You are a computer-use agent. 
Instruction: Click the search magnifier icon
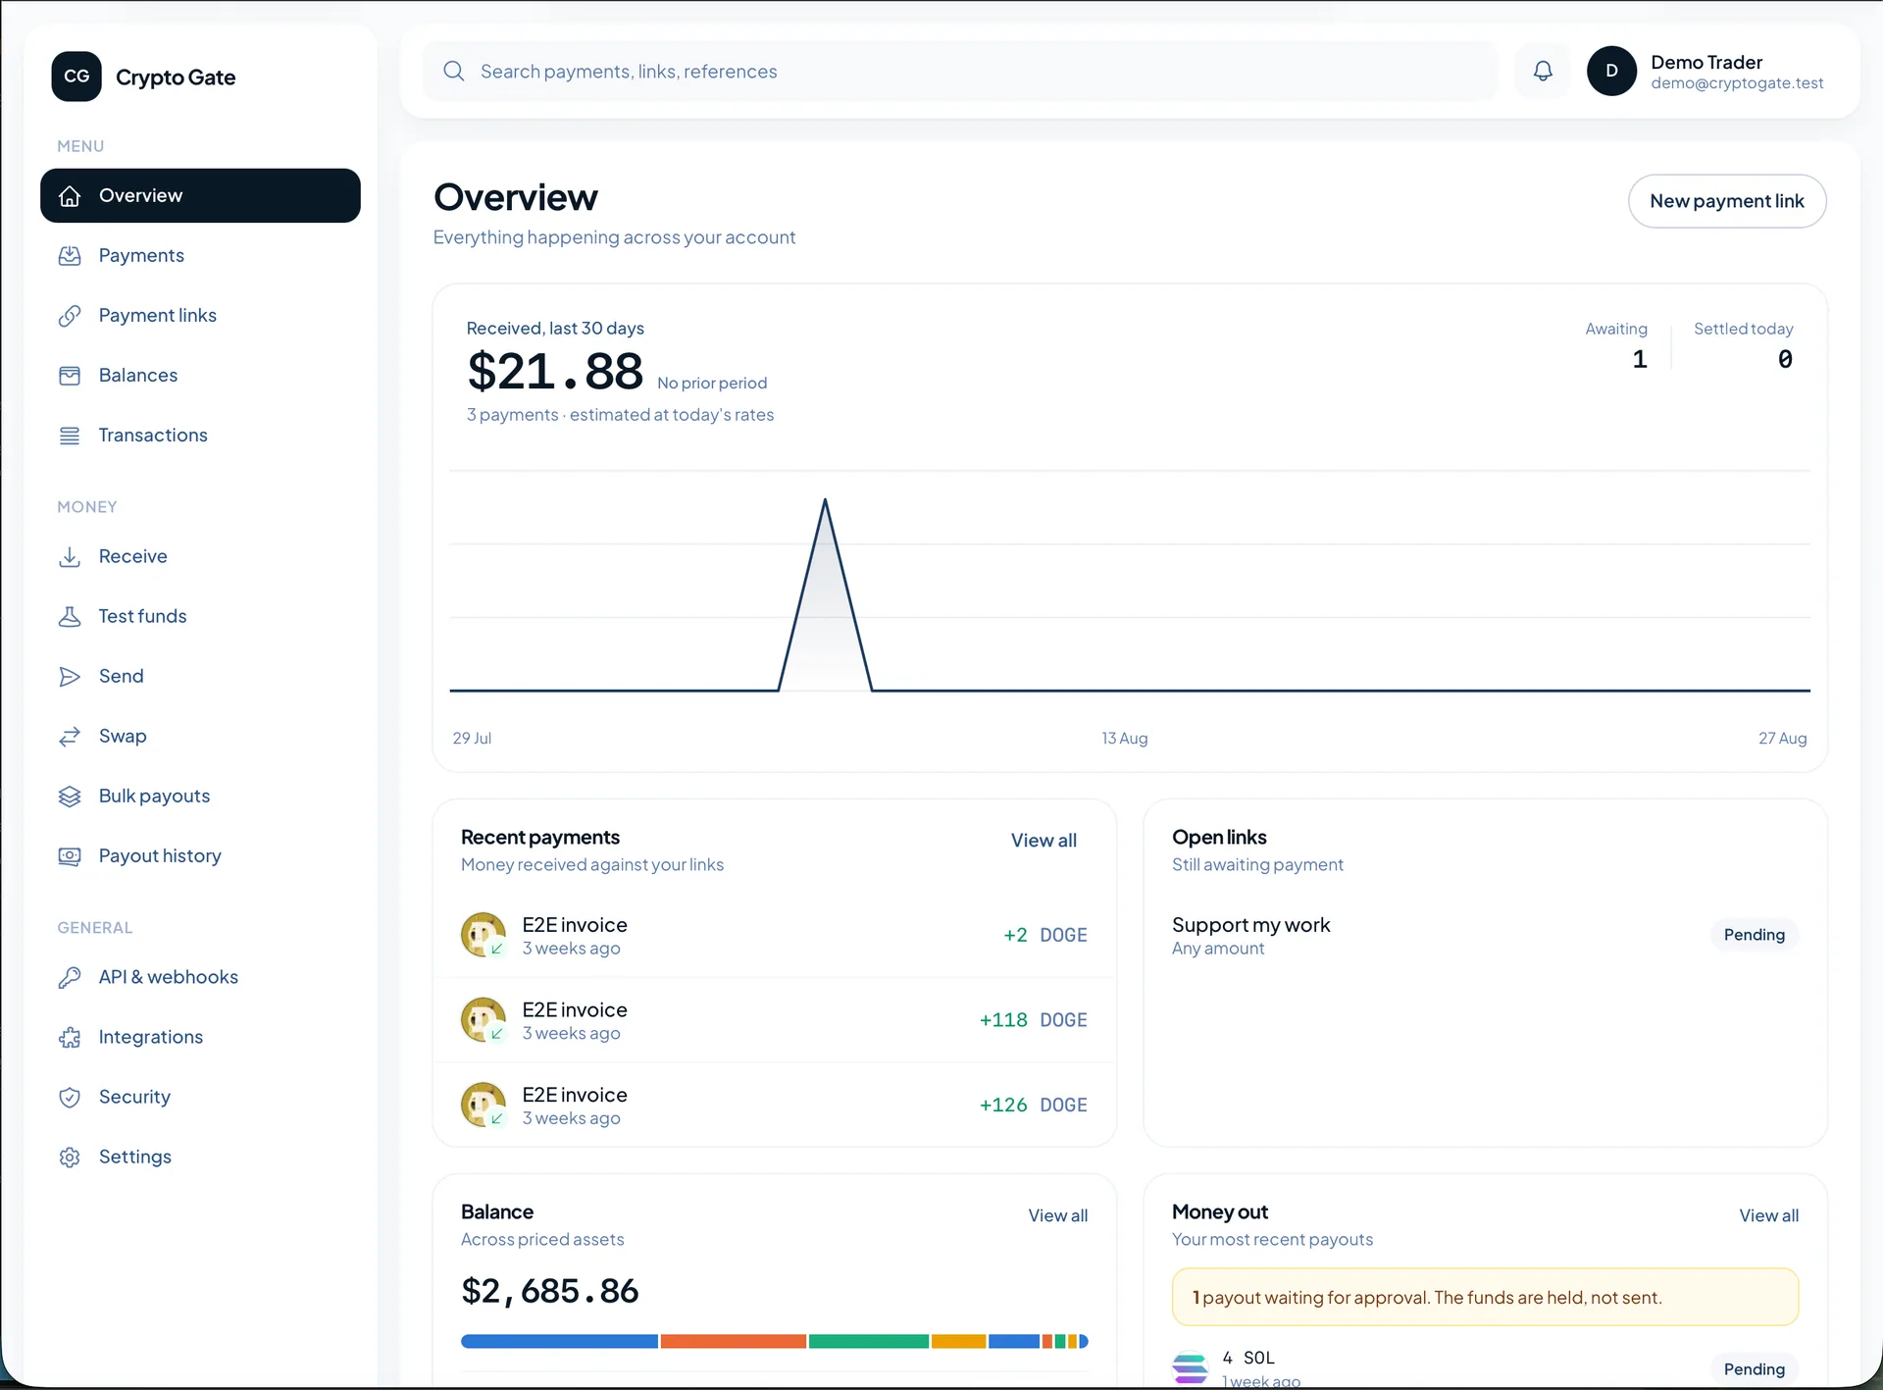453,71
